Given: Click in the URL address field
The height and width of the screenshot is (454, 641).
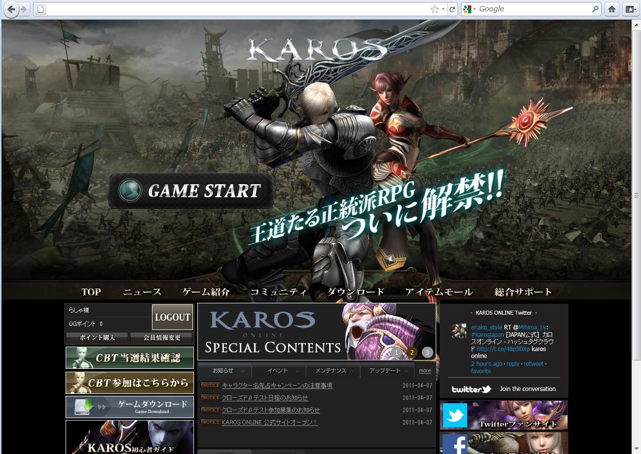Looking at the screenshot, I should 237,9.
